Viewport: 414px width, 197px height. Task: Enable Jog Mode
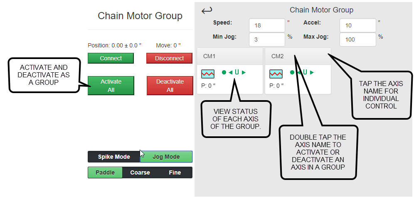pyautogui.click(x=166, y=157)
